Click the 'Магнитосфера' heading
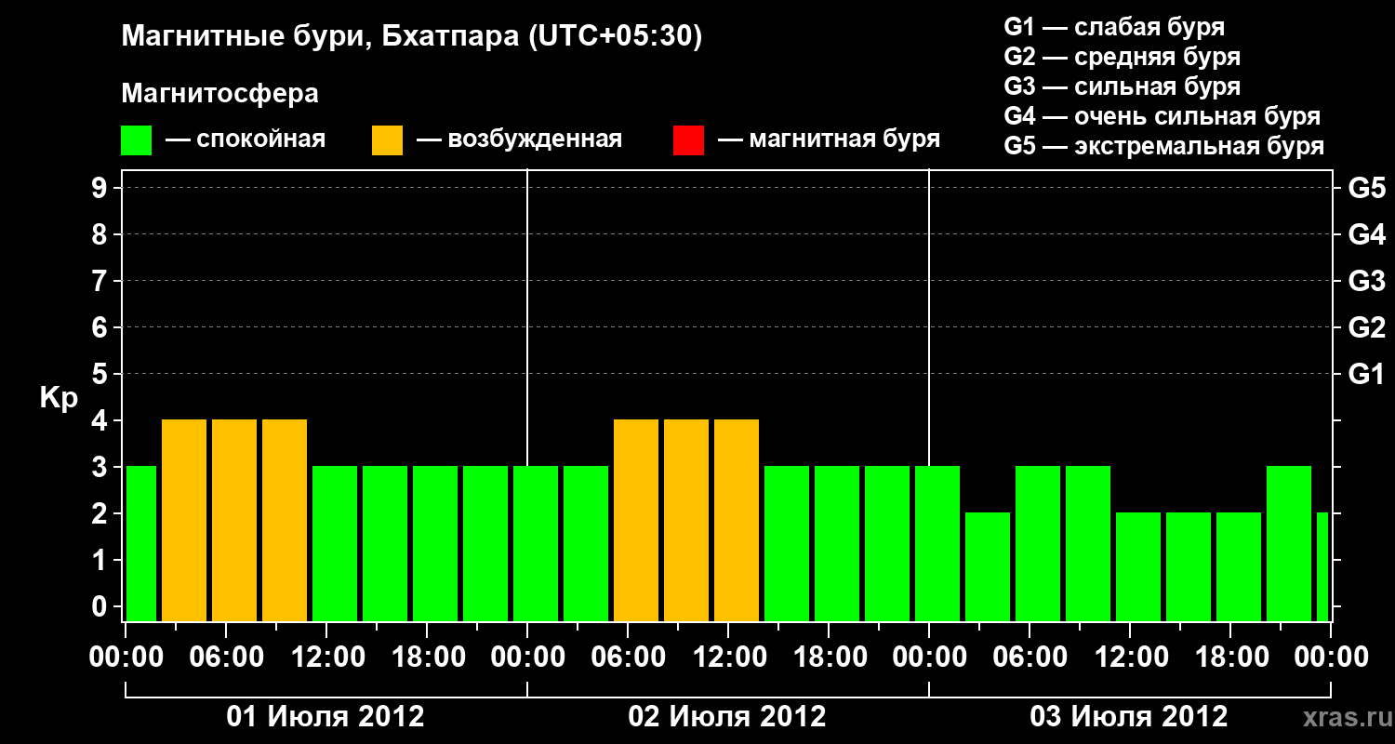Image resolution: width=1395 pixels, height=744 pixels. pyautogui.click(x=219, y=94)
